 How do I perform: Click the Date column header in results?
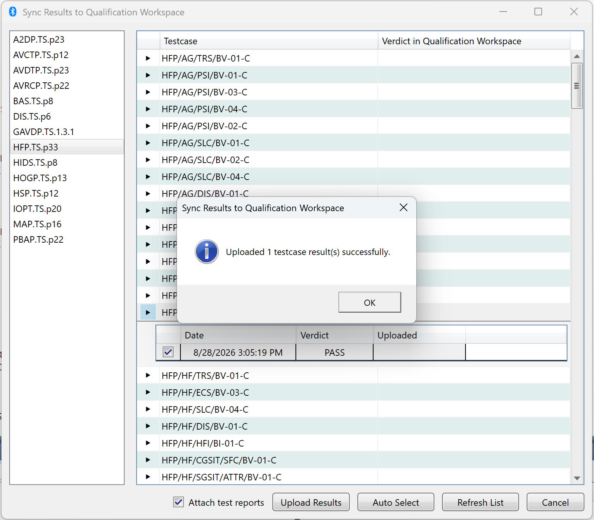[x=238, y=335]
